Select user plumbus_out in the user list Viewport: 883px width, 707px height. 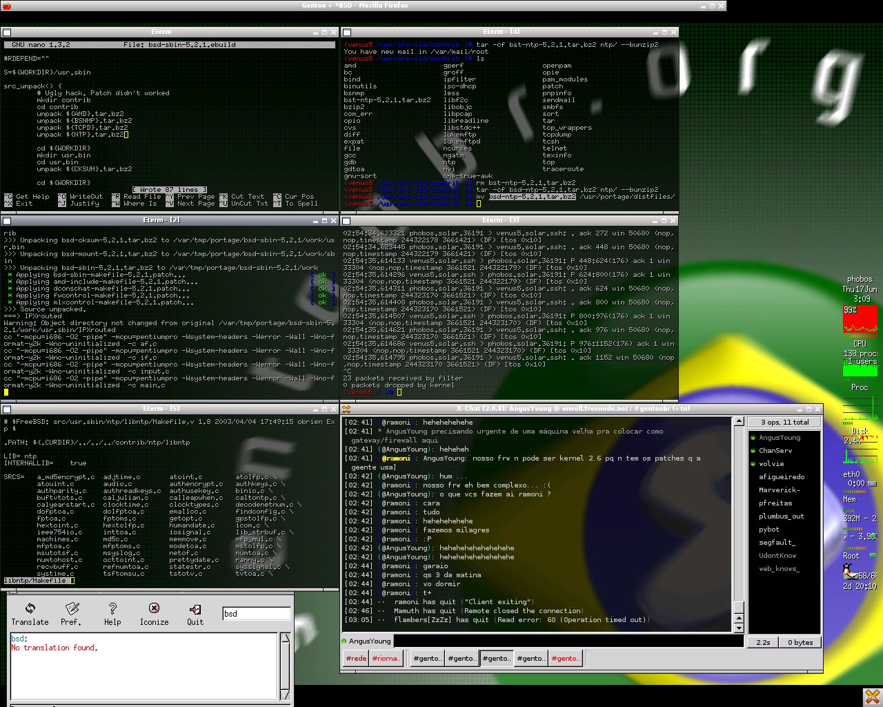click(782, 516)
